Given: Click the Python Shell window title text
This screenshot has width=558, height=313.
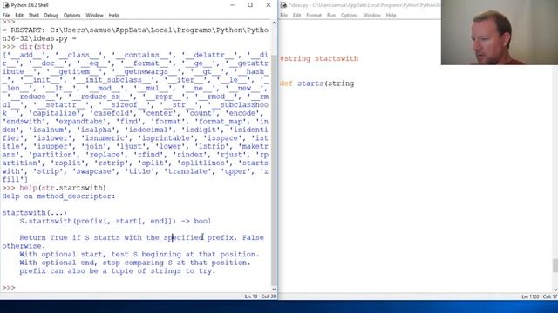Looking at the screenshot, I should click(x=30, y=5).
